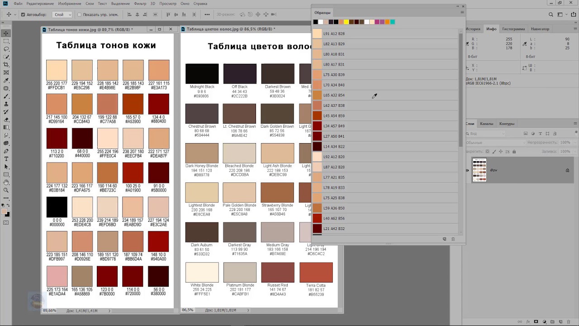Viewport: 579px width, 326px height.
Task: Activate the Hand tool
Action: tap(6, 182)
